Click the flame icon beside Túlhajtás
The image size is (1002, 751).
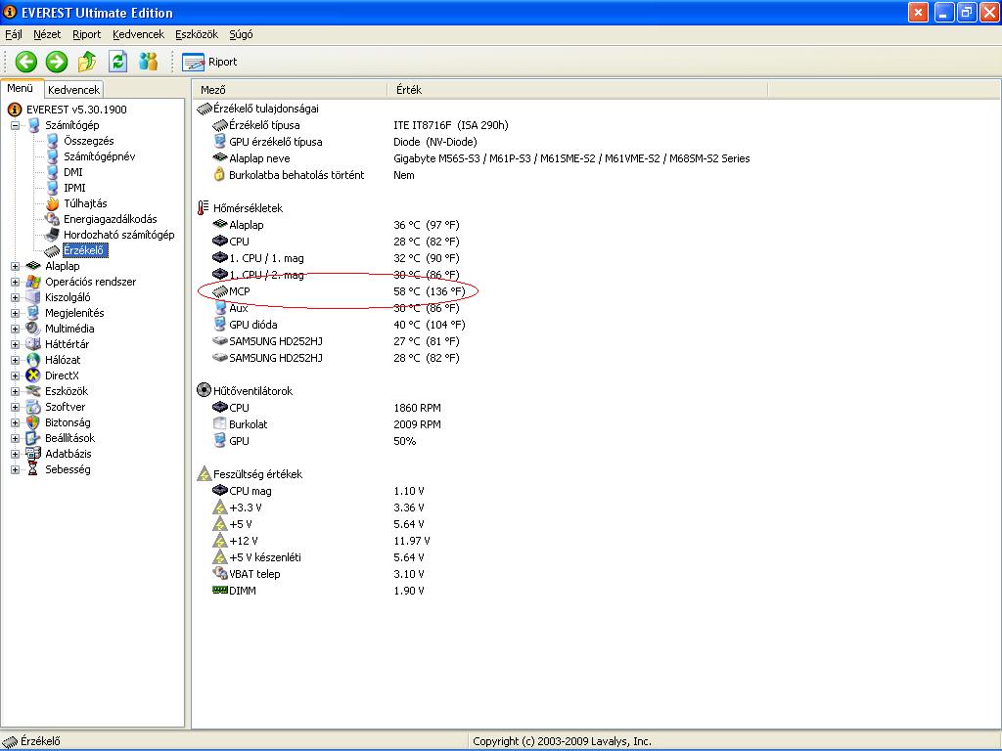53,203
